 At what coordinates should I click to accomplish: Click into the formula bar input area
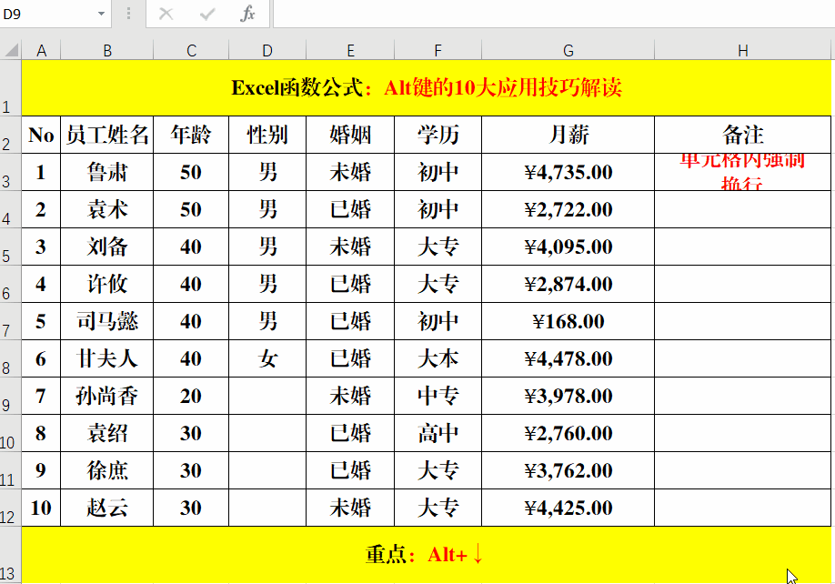[x=554, y=14]
